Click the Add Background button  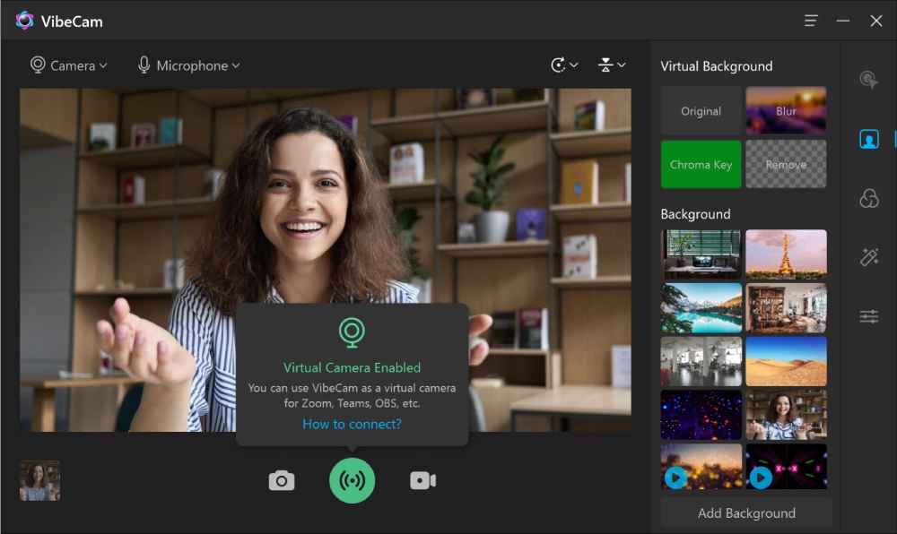coord(746,513)
